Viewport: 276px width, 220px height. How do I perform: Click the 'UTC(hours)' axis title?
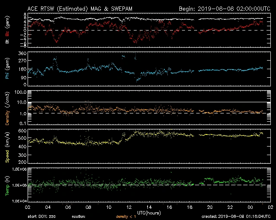(x=149, y=213)
